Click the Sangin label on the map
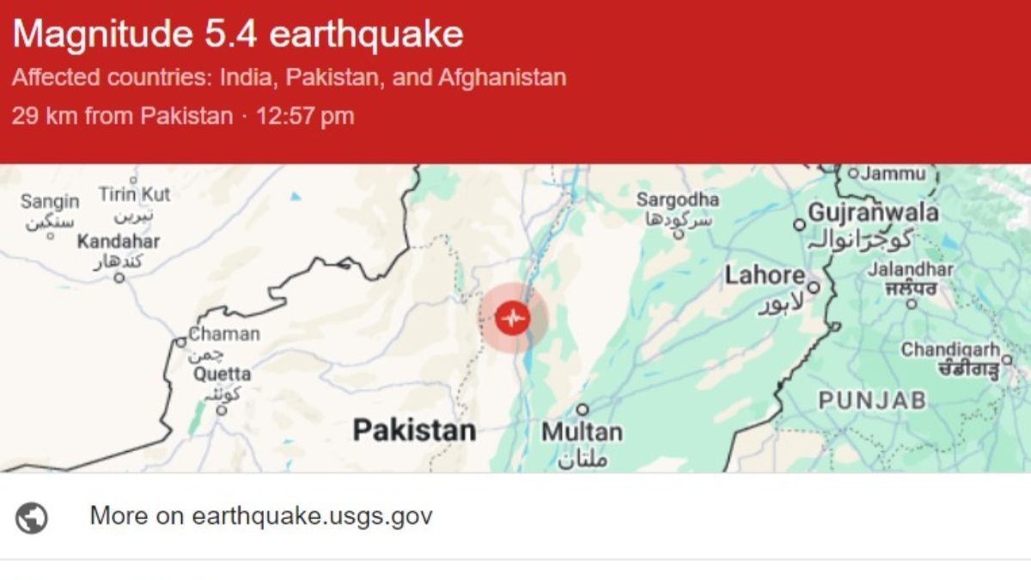The width and height of the screenshot is (1031, 580). pos(50,202)
